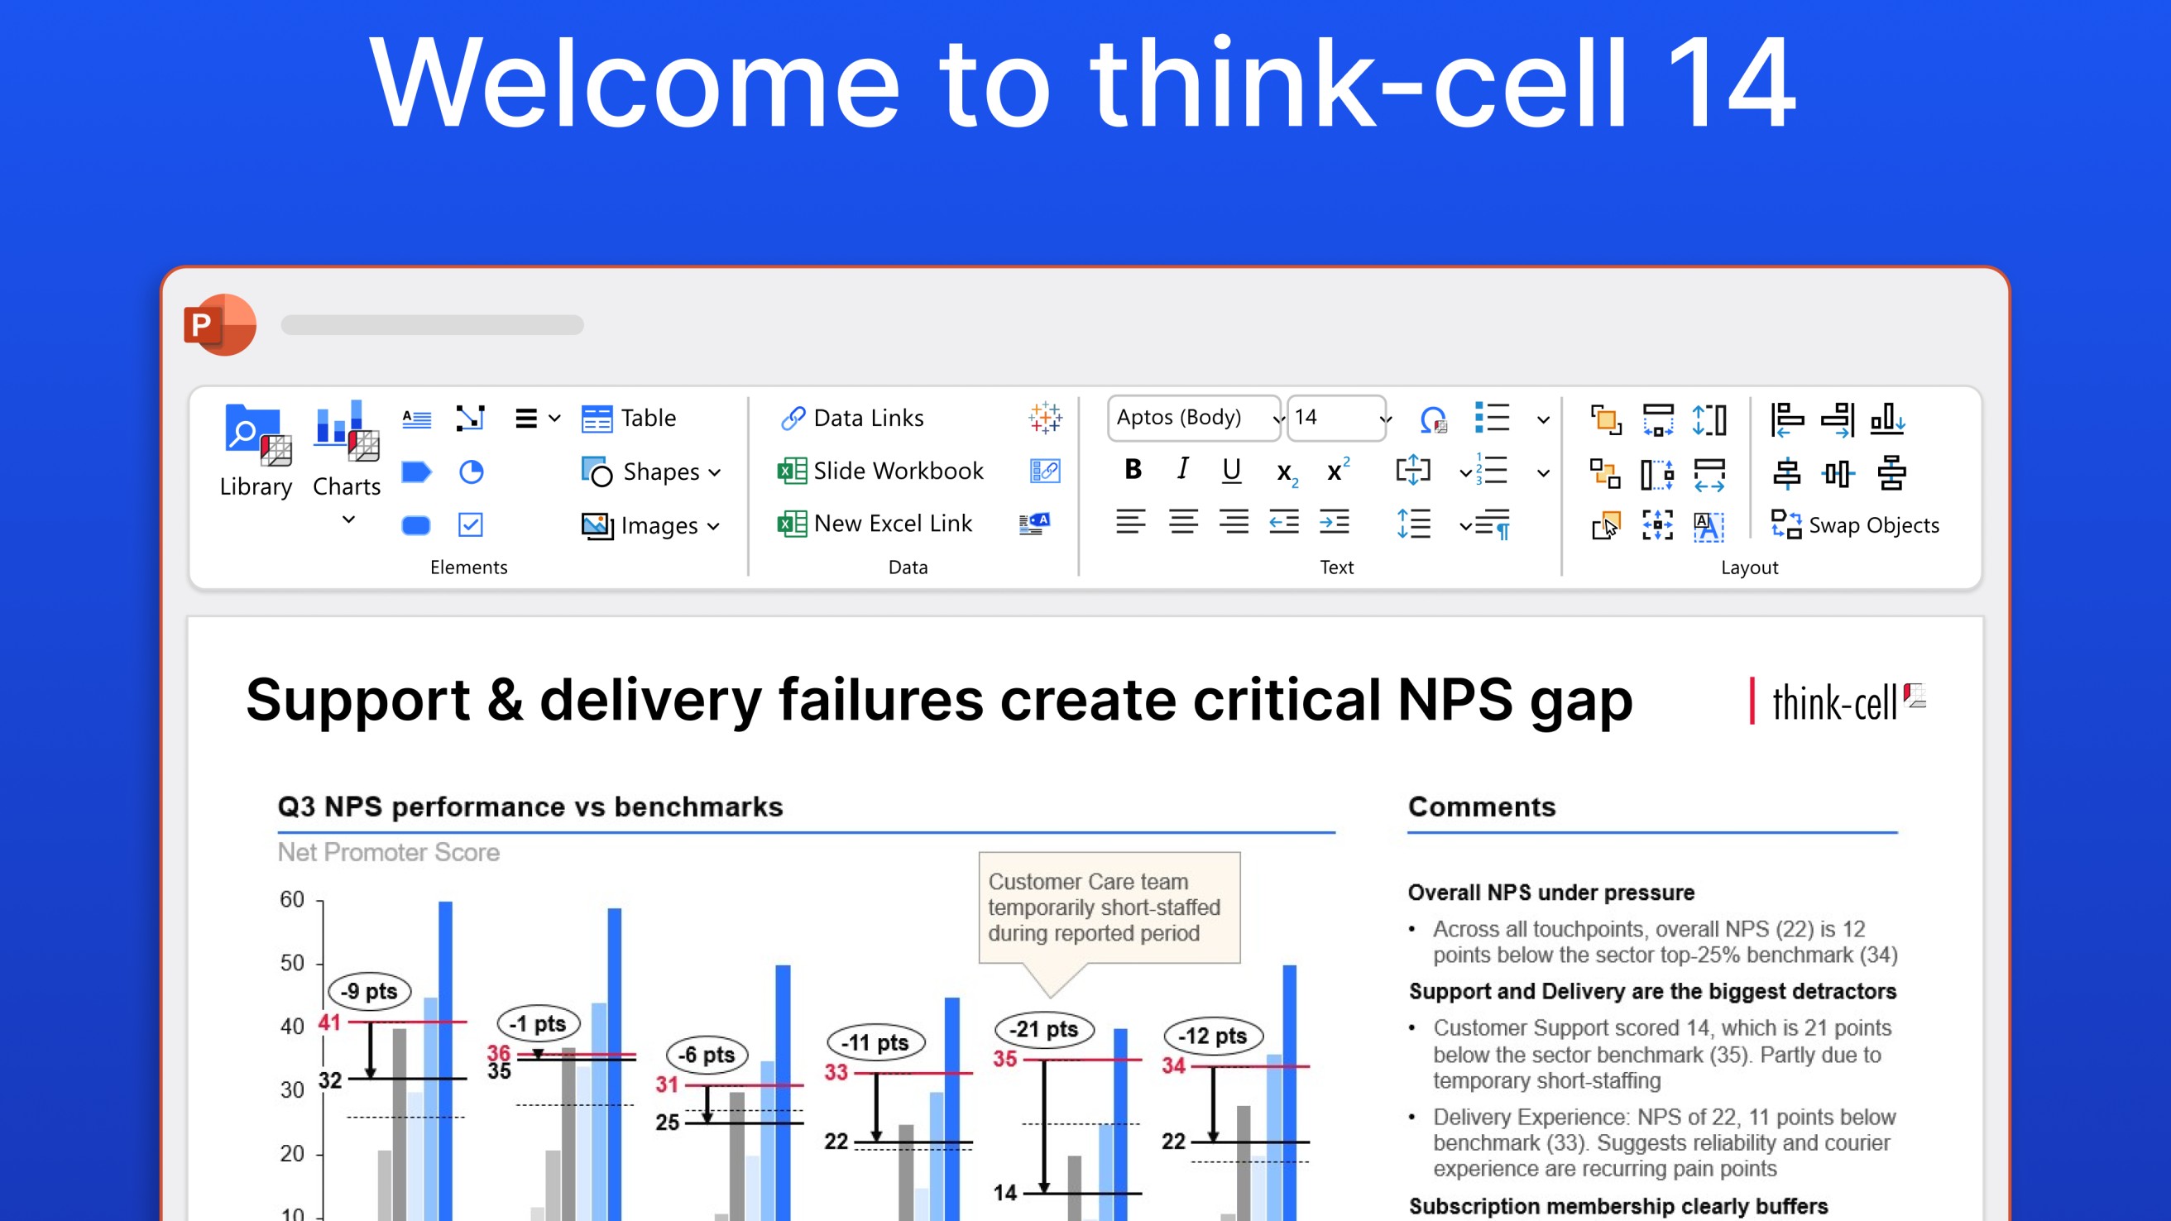Click the "Comments" heading on the slide

(x=1482, y=807)
